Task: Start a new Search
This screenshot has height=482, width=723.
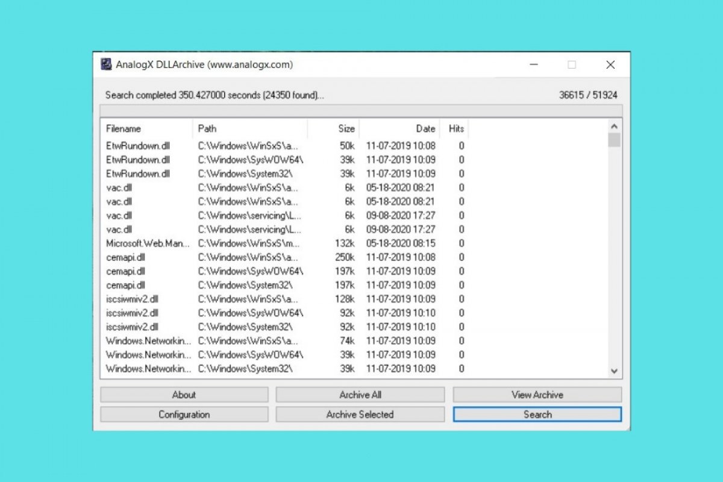Action: tap(537, 415)
